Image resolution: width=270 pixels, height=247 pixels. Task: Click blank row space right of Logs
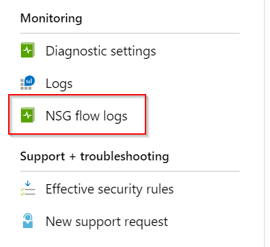point(156,83)
